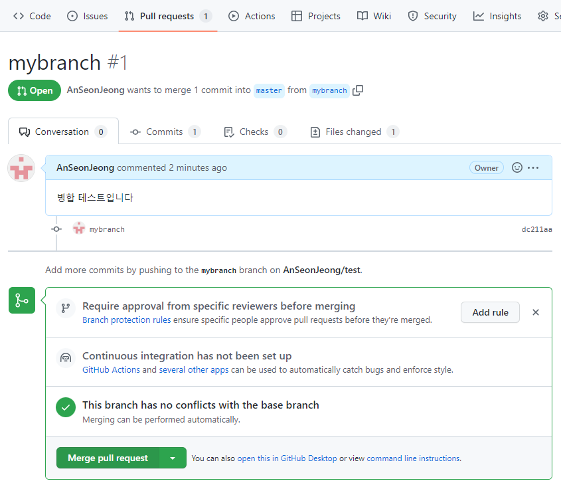Screen dimensions: 561x487
Task: Click the Owner badge
Action: (x=486, y=167)
